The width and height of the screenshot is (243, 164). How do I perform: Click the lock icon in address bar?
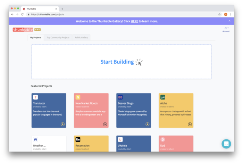coord(28,15)
